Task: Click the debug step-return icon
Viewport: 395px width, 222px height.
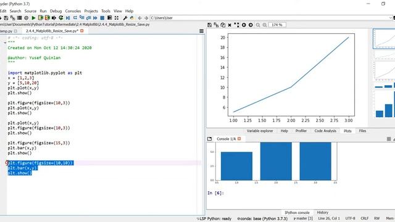Action: pyautogui.click(x=88, y=18)
